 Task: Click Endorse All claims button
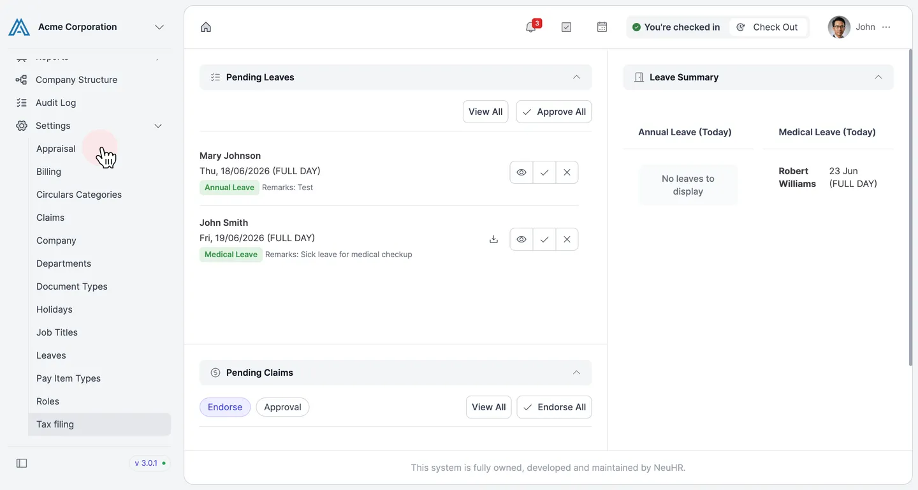(x=554, y=407)
